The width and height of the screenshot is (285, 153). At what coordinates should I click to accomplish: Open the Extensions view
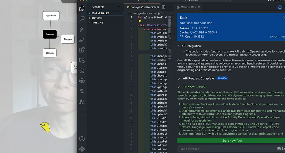[82, 50]
